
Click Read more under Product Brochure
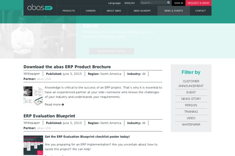tap(52, 105)
